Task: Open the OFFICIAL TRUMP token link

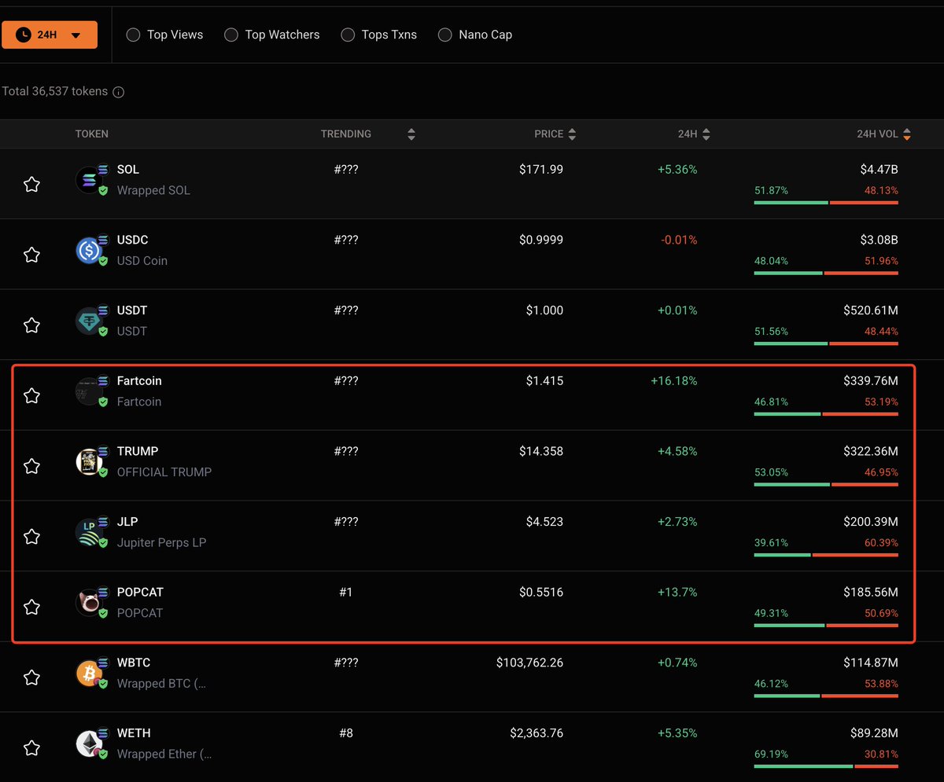Action: pyautogui.click(x=164, y=472)
